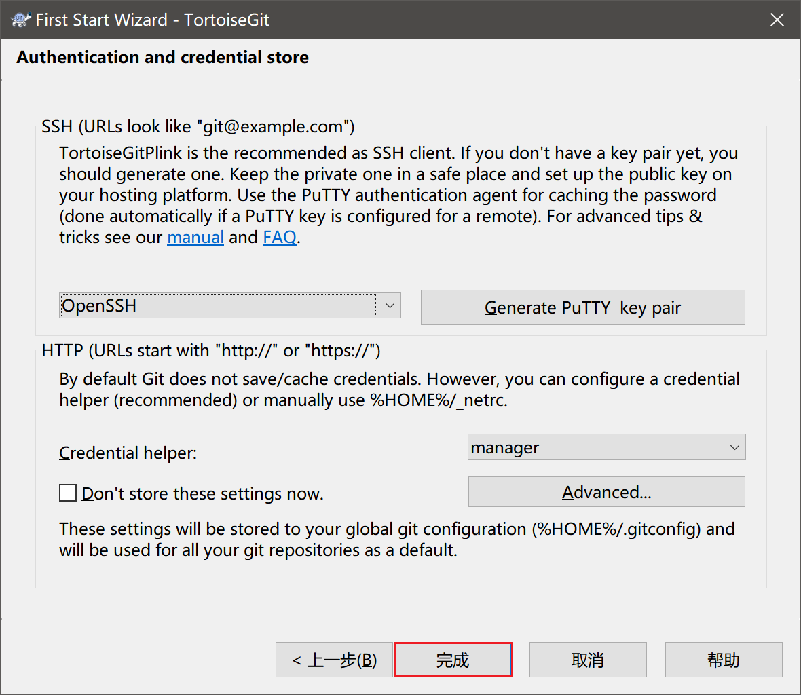The width and height of the screenshot is (801, 695).
Task: Close the First Start Wizard window
Action: (777, 20)
